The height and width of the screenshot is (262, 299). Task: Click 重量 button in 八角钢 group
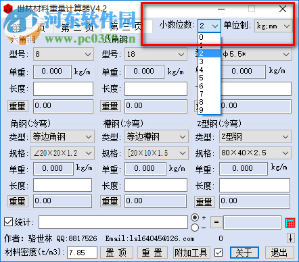pos(110,106)
